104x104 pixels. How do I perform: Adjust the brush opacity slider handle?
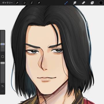coord(3,63)
